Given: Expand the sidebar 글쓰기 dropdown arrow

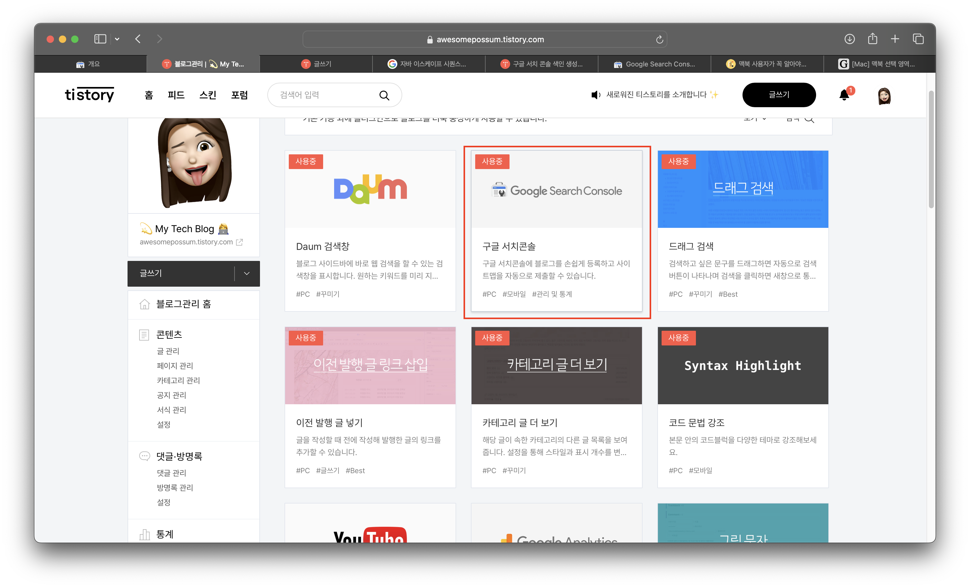Looking at the screenshot, I should [247, 273].
